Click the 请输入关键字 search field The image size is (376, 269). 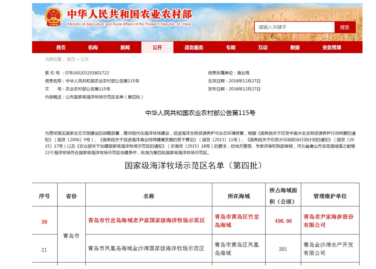(x=295, y=27)
